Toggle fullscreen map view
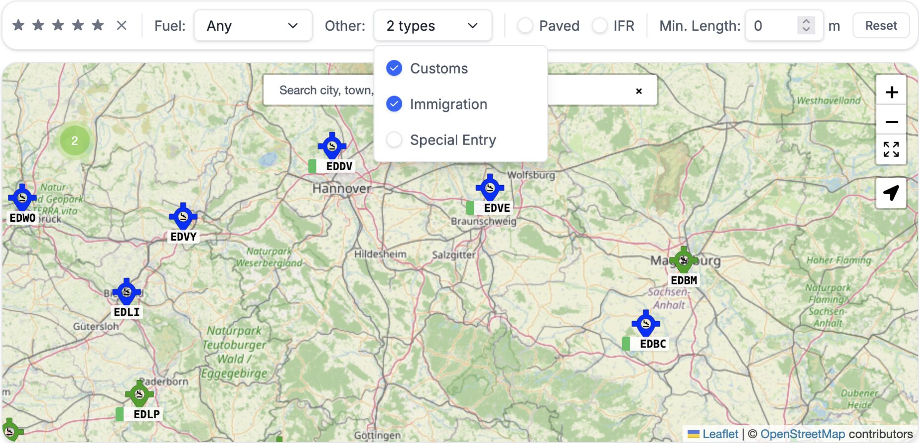Image resolution: width=919 pixels, height=443 pixels. point(891,149)
